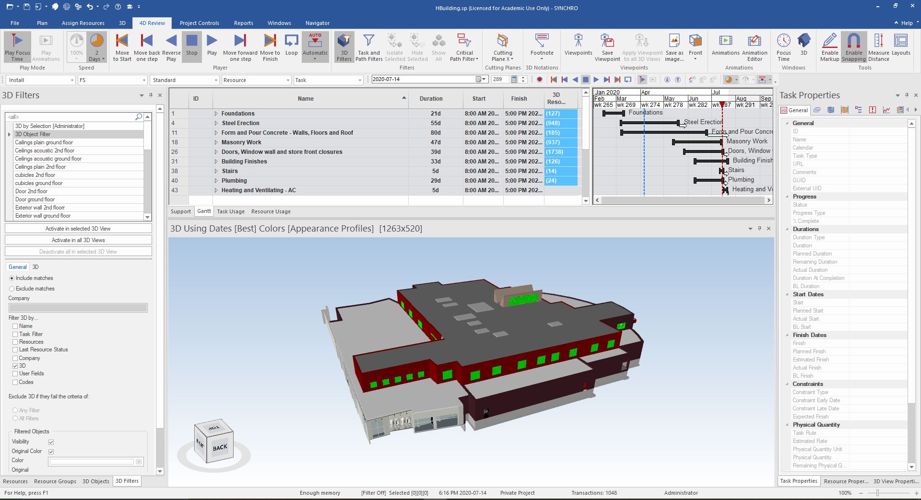921x500 pixels.
Task: Open the Resource Groups tab
Action: click(55, 481)
